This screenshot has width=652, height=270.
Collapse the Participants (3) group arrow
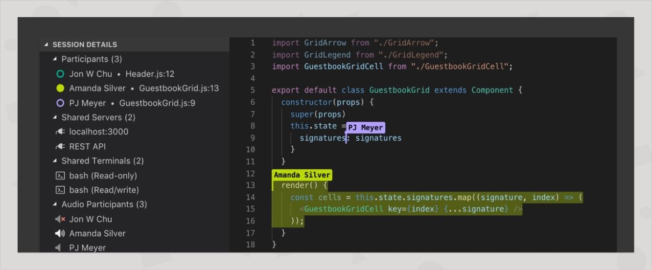(55, 59)
